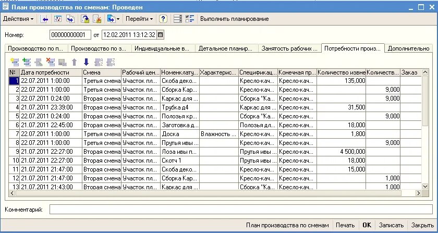This screenshot has height=233, width=438.
Task: Click the copy row icon with green plus
Action: pos(27,62)
